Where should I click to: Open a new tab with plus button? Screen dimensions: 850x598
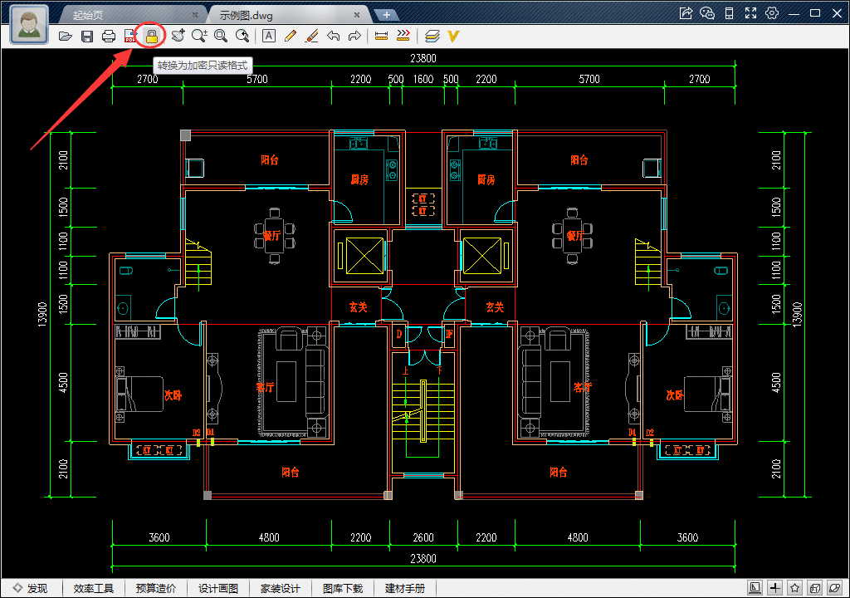[387, 15]
